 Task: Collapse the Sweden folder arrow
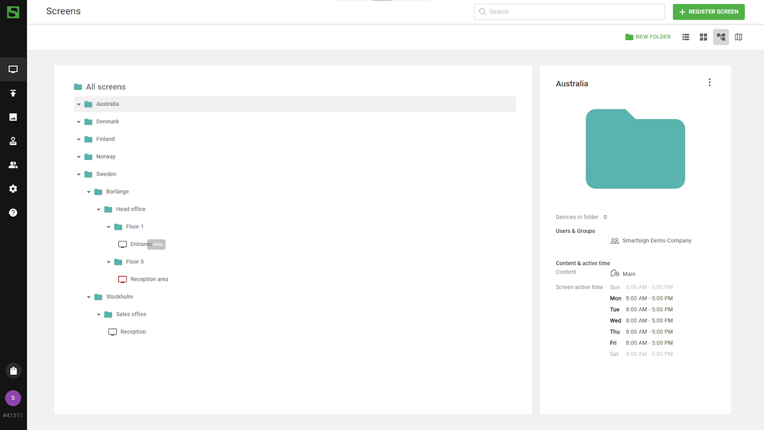coord(79,174)
